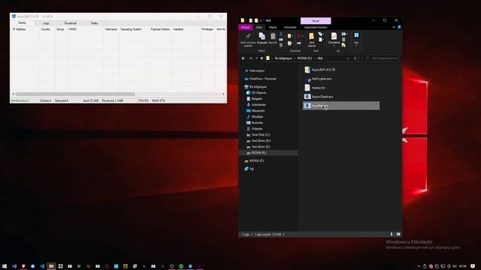Click the red X Delete icon in ribbon
Viewport: 481px width, 270px height.
[x=299, y=36]
